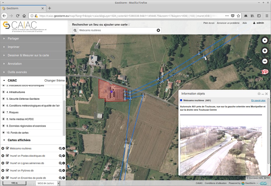This screenshot has width=271, height=186.
Task: Click the En savoir plus link
Action: [x=258, y=100]
